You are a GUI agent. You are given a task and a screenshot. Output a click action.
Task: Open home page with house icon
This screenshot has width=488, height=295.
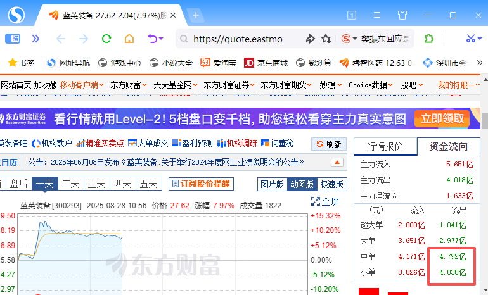click(129, 39)
